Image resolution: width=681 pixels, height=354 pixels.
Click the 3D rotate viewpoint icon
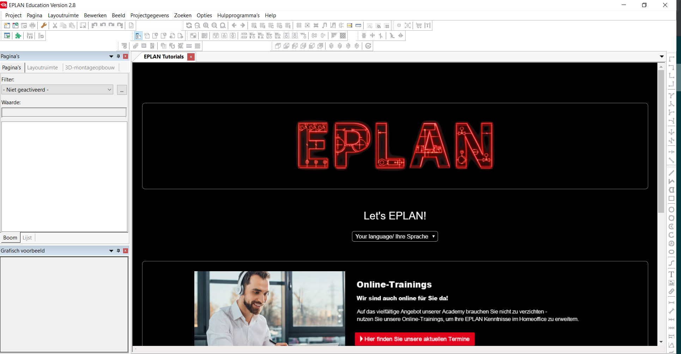(x=368, y=46)
